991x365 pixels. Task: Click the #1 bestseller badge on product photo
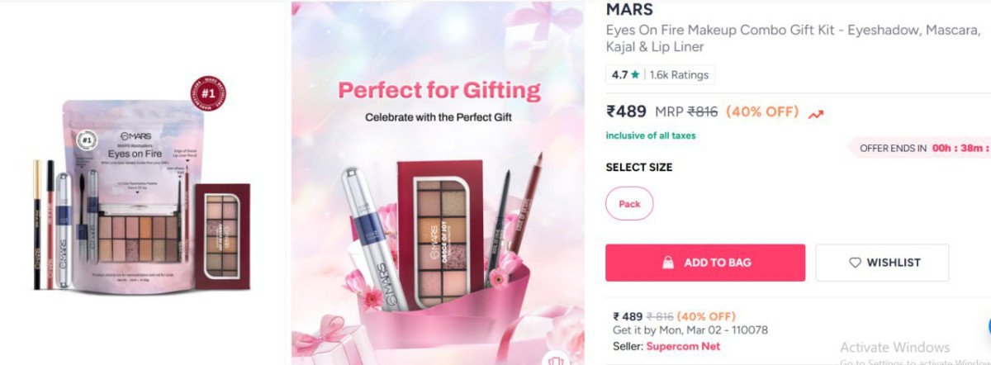208,92
